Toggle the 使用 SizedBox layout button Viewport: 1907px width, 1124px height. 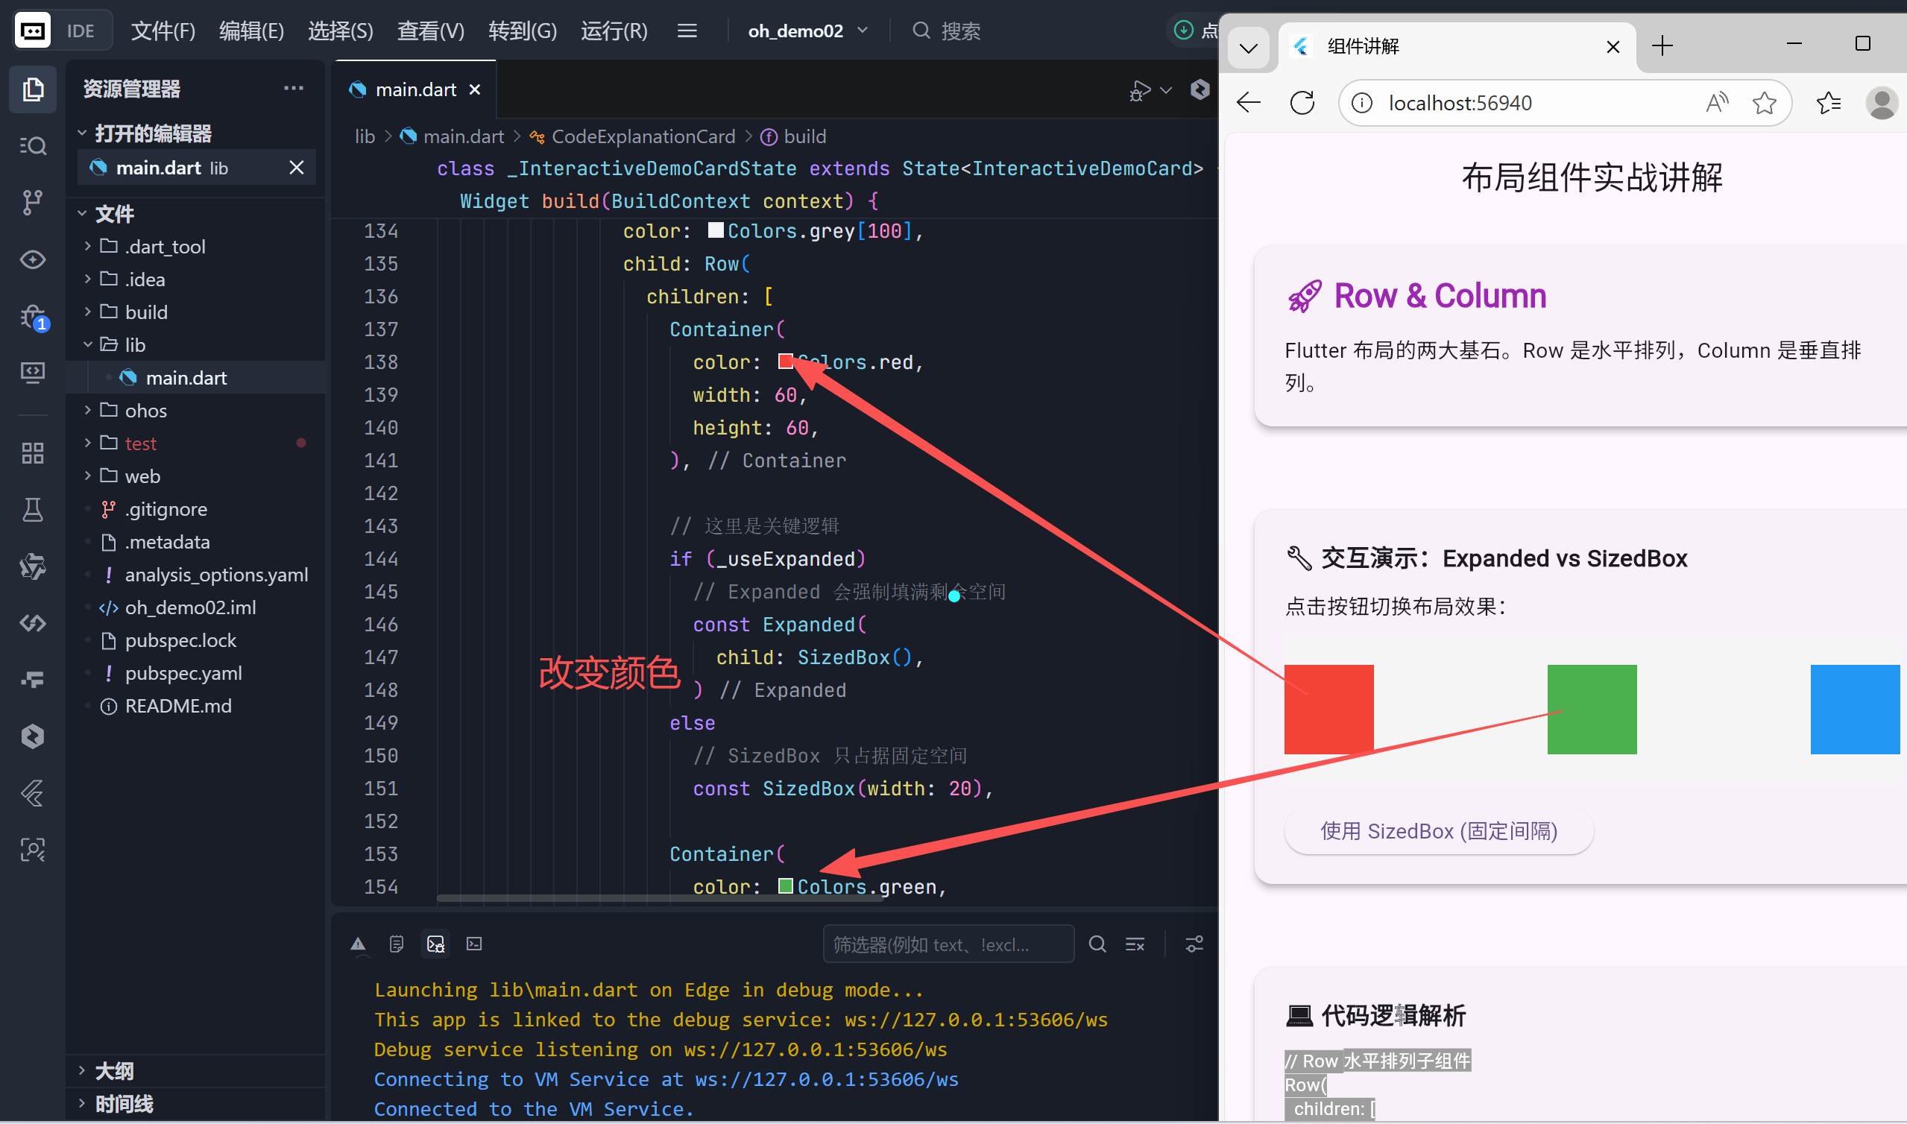[x=1438, y=831]
